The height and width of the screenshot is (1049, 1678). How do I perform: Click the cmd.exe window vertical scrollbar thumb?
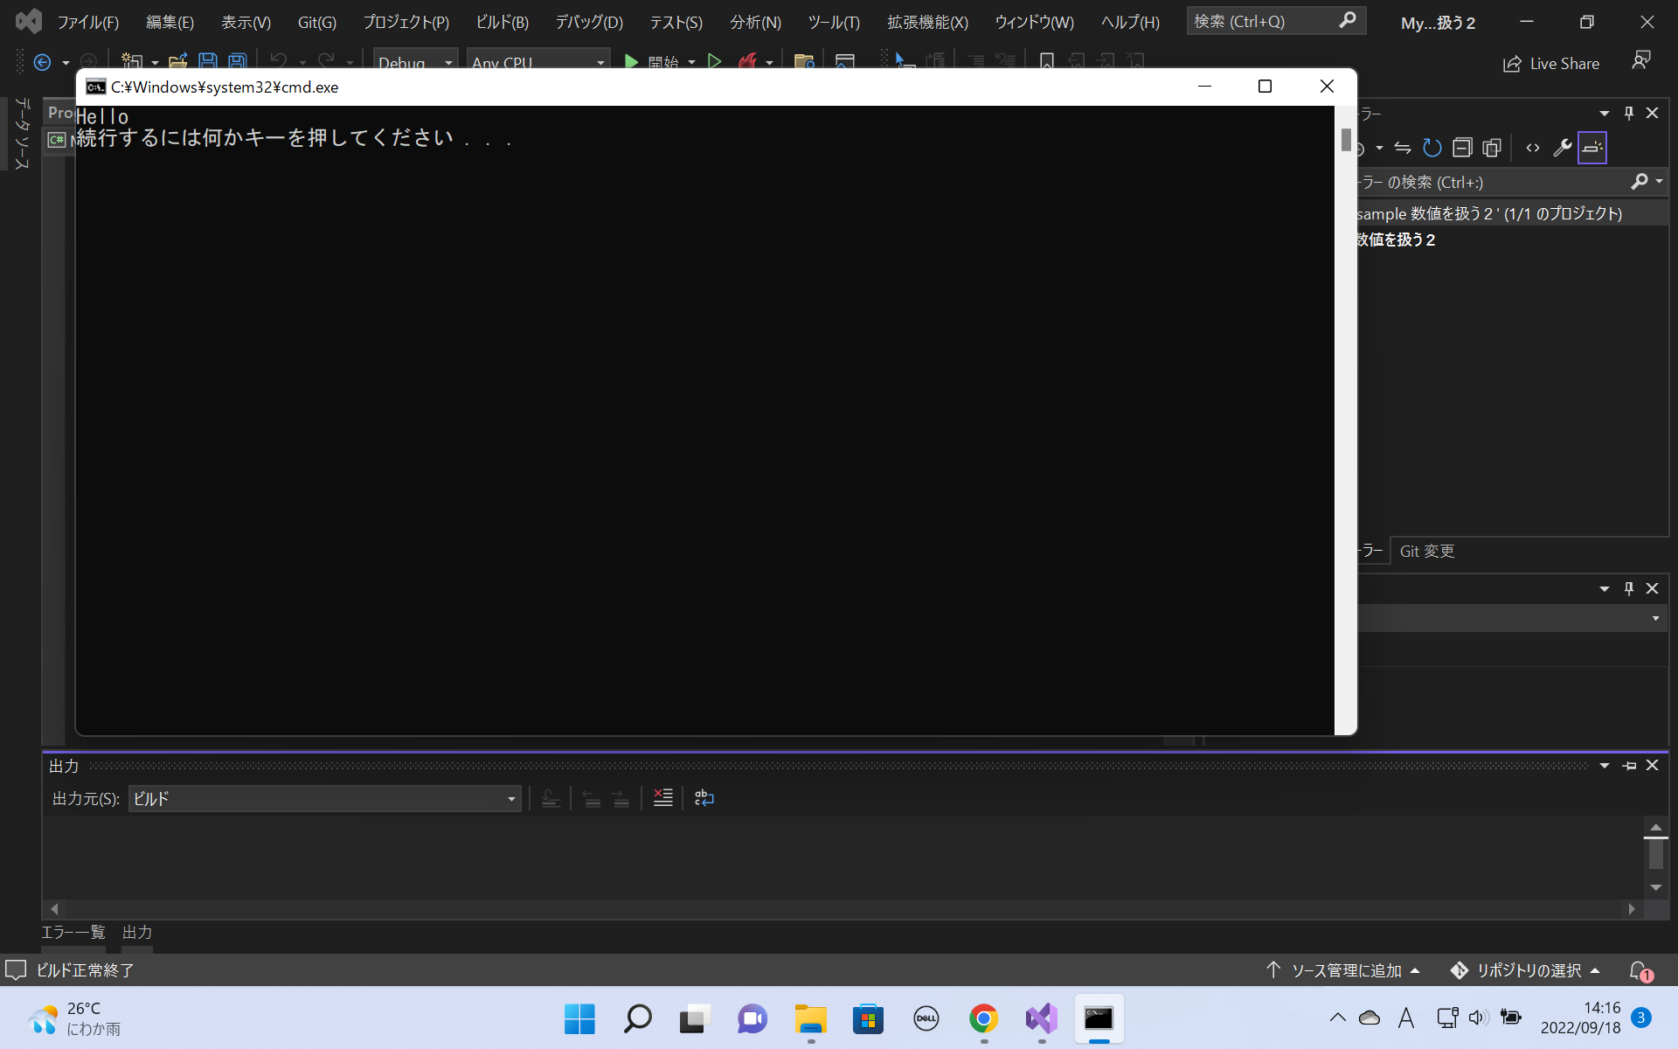click(x=1346, y=140)
